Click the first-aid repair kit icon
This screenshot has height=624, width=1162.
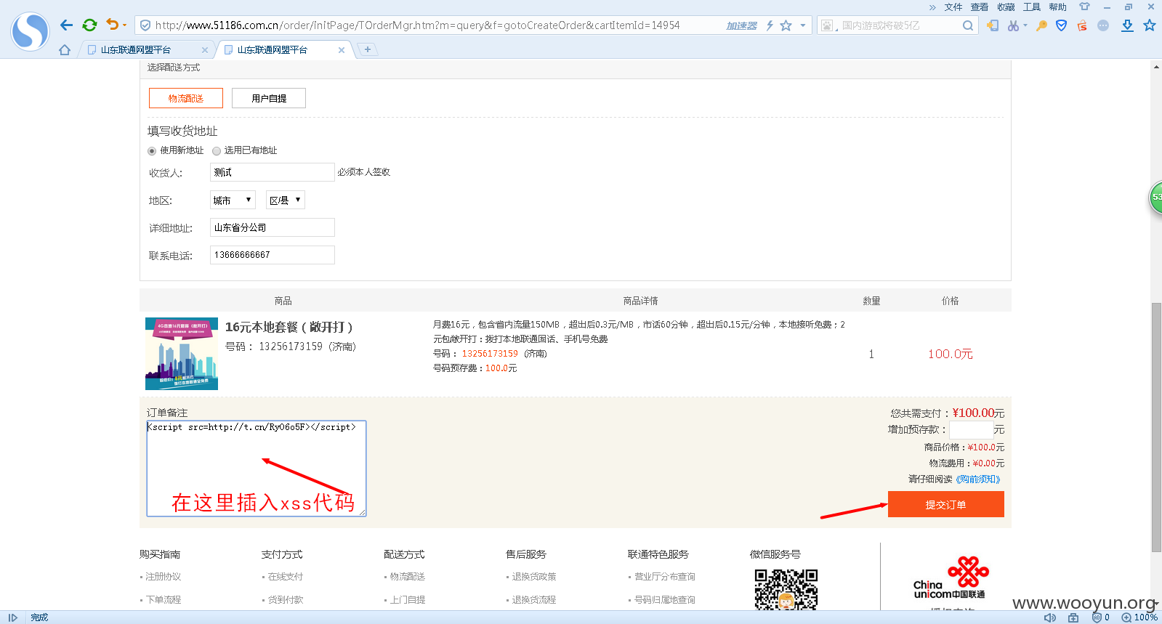[x=1073, y=617]
